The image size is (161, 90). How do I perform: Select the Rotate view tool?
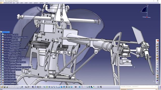[52, 87]
